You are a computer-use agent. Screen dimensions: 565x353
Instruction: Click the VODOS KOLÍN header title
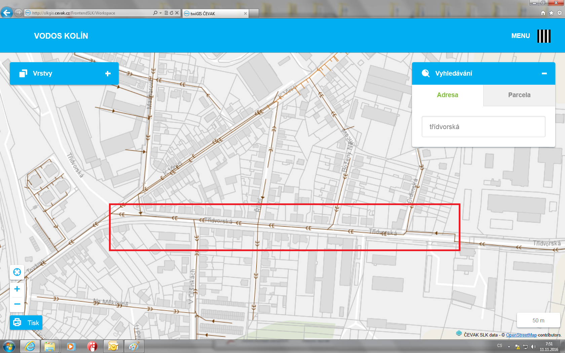click(x=61, y=36)
